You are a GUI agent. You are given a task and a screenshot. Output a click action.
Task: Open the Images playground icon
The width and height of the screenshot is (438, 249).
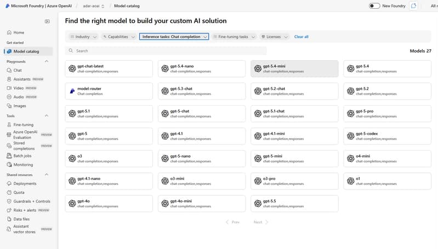[x=9, y=106]
